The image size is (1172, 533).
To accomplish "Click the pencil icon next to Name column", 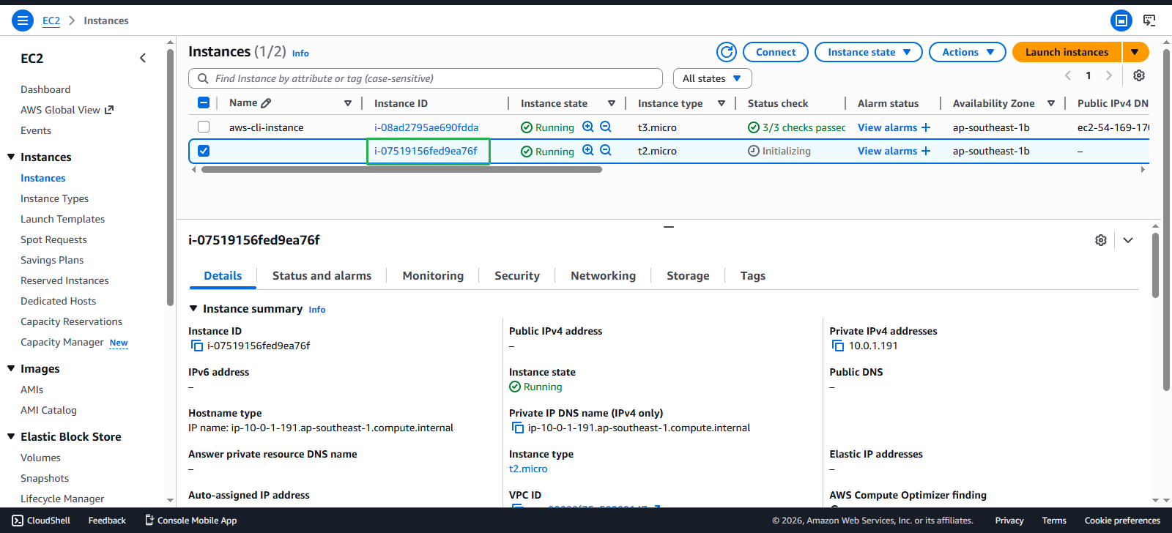I will [267, 103].
